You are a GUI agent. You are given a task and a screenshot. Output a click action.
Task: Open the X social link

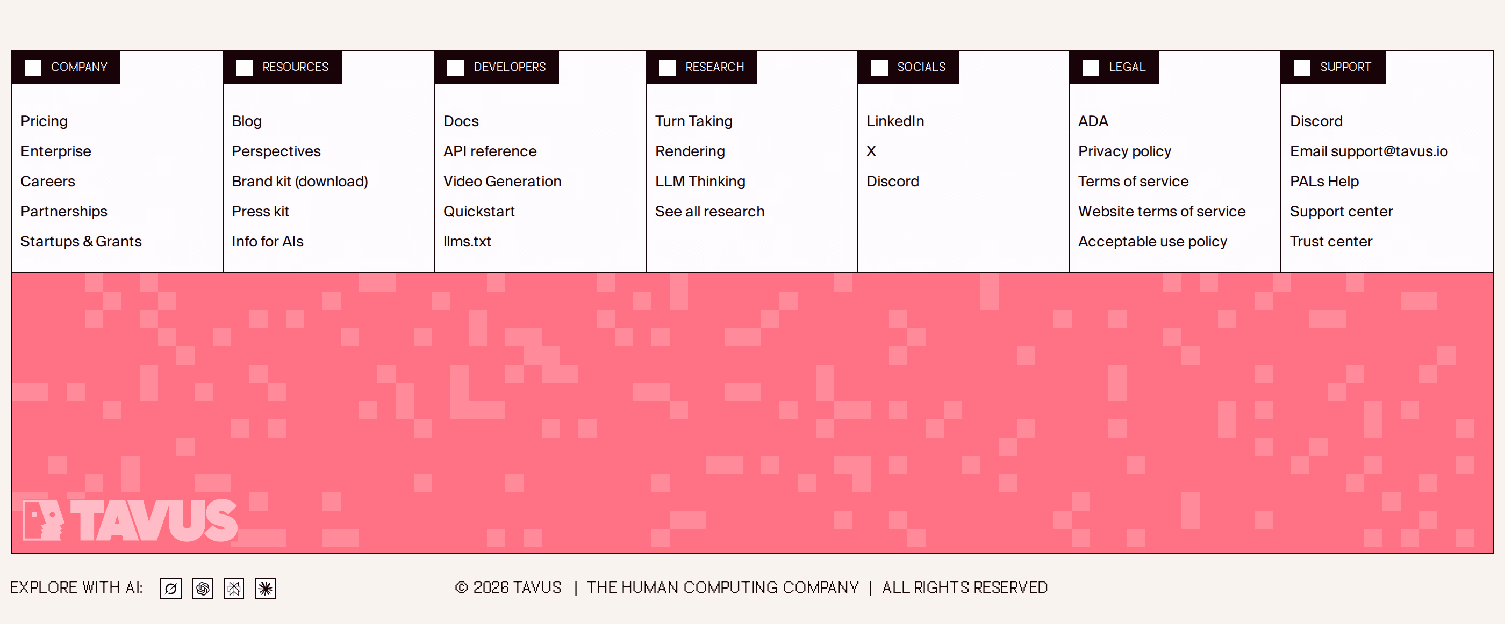[x=871, y=151]
